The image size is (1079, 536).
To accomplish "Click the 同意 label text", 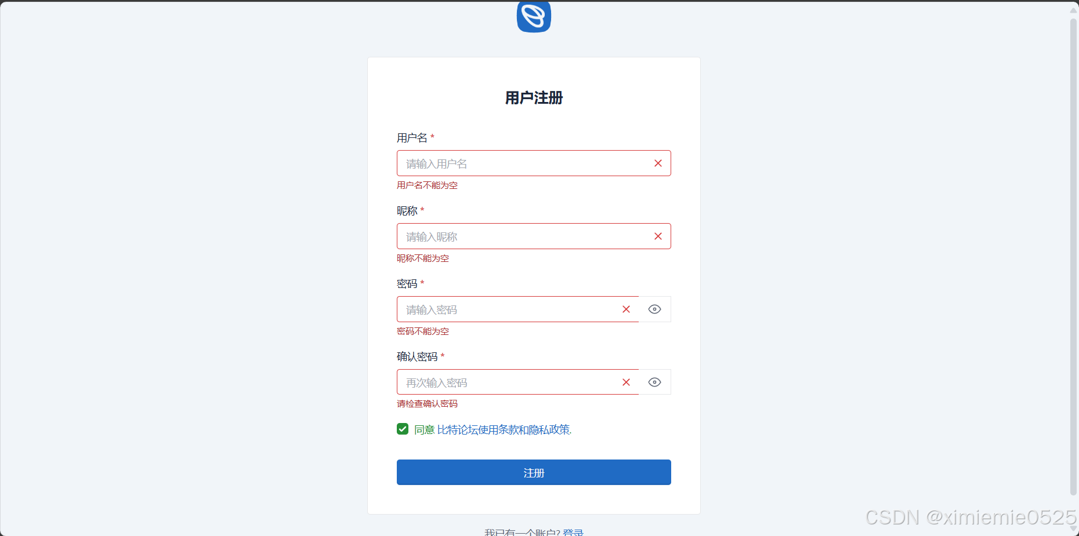I will [x=425, y=429].
